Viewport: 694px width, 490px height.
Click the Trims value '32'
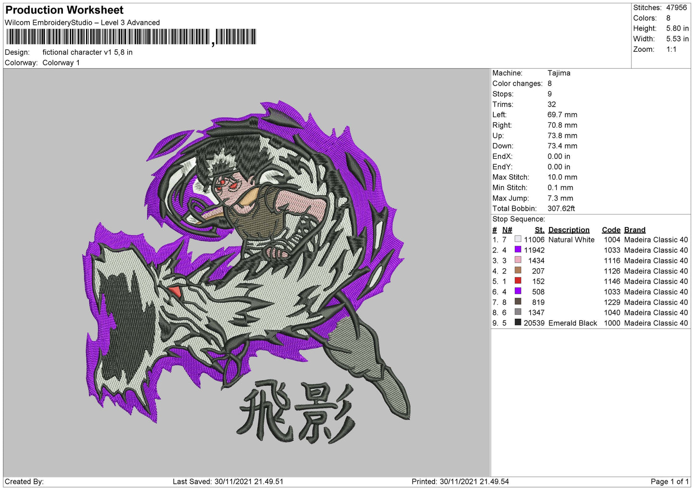click(x=552, y=105)
